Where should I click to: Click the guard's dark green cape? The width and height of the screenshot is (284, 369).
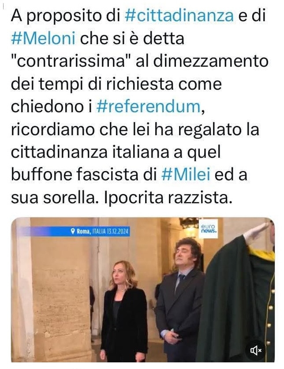pos(232,304)
